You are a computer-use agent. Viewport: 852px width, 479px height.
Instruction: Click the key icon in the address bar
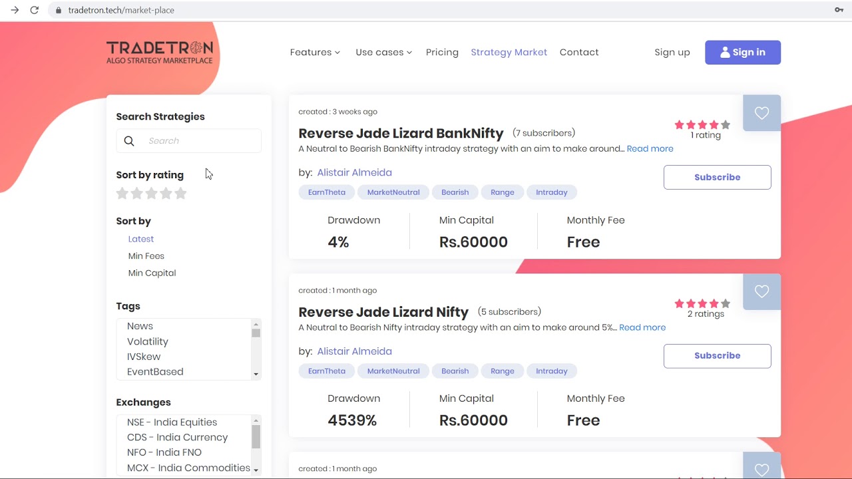coord(839,10)
